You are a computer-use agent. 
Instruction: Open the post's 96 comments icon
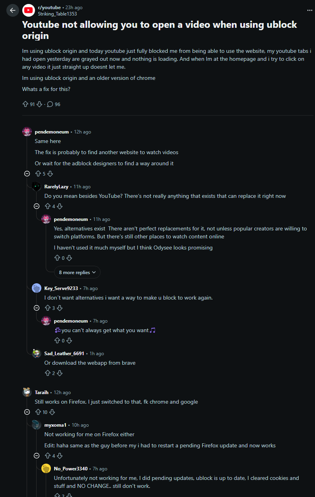50,104
